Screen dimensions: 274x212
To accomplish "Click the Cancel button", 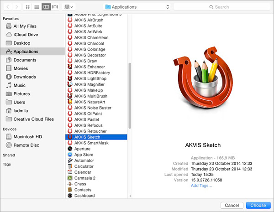I will click(232, 205).
